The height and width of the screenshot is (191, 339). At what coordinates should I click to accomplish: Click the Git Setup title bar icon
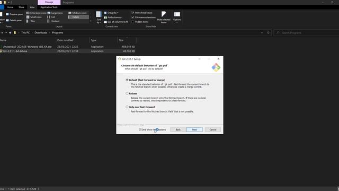pos(120,59)
